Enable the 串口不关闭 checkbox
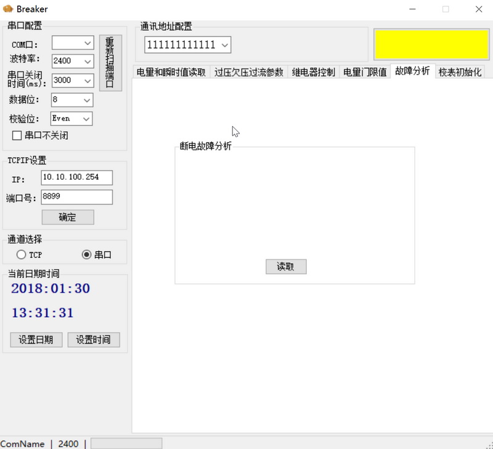 (x=17, y=136)
